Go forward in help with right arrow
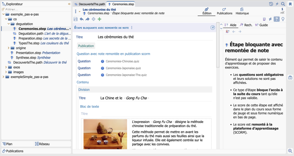294x156 pixels. click(x=240, y=32)
